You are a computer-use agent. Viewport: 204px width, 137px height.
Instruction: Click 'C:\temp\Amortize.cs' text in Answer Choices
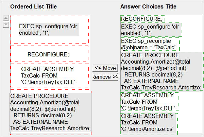pyautogui.click(x=147, y=129)
